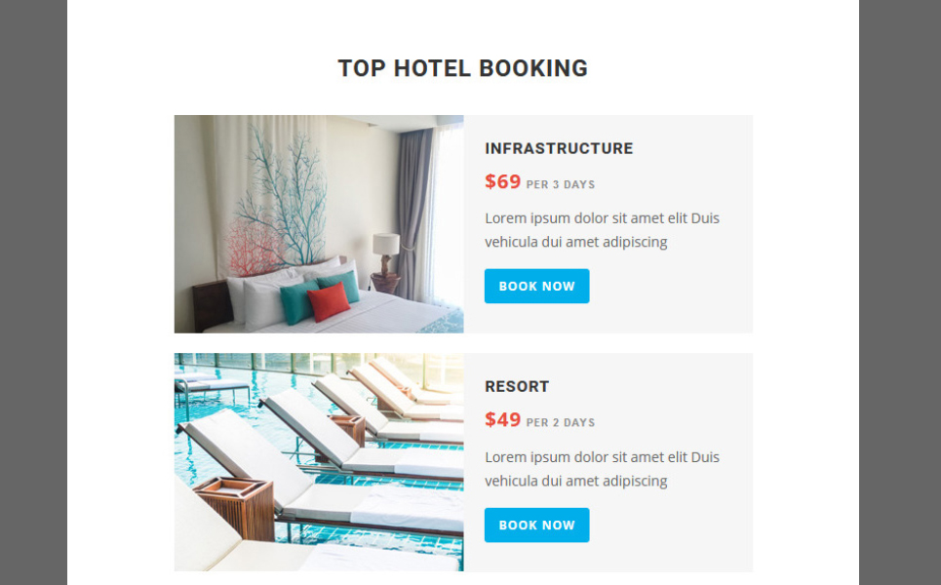Click the TOP HOTEL BOOKING heading
This screenshot has width=941, height=585.
462,68
